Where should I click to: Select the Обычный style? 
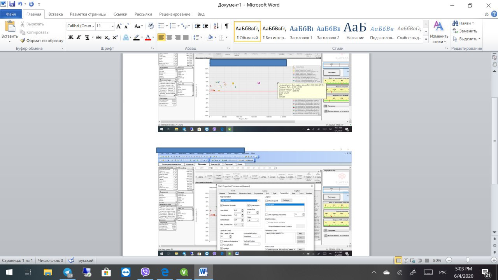pyautogui.click(x=247, y=31)
